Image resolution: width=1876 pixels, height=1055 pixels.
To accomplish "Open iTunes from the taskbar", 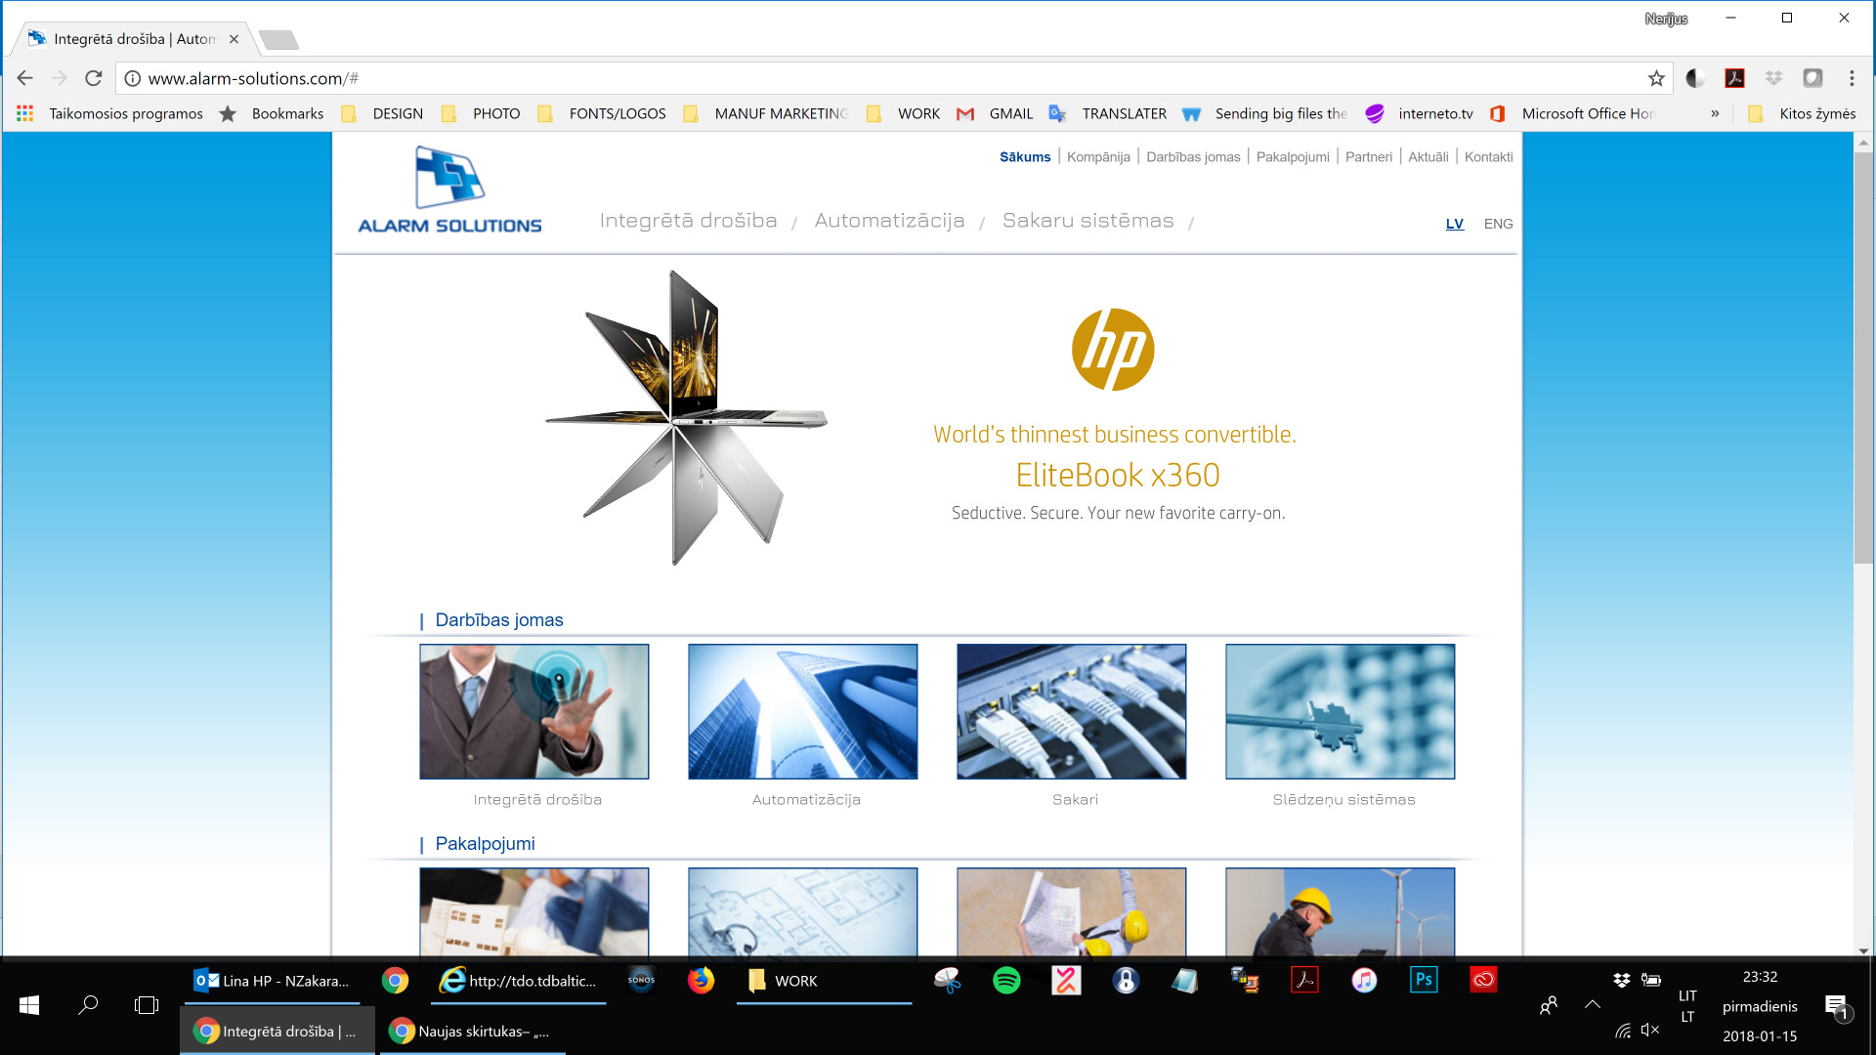I will 1364,980.
